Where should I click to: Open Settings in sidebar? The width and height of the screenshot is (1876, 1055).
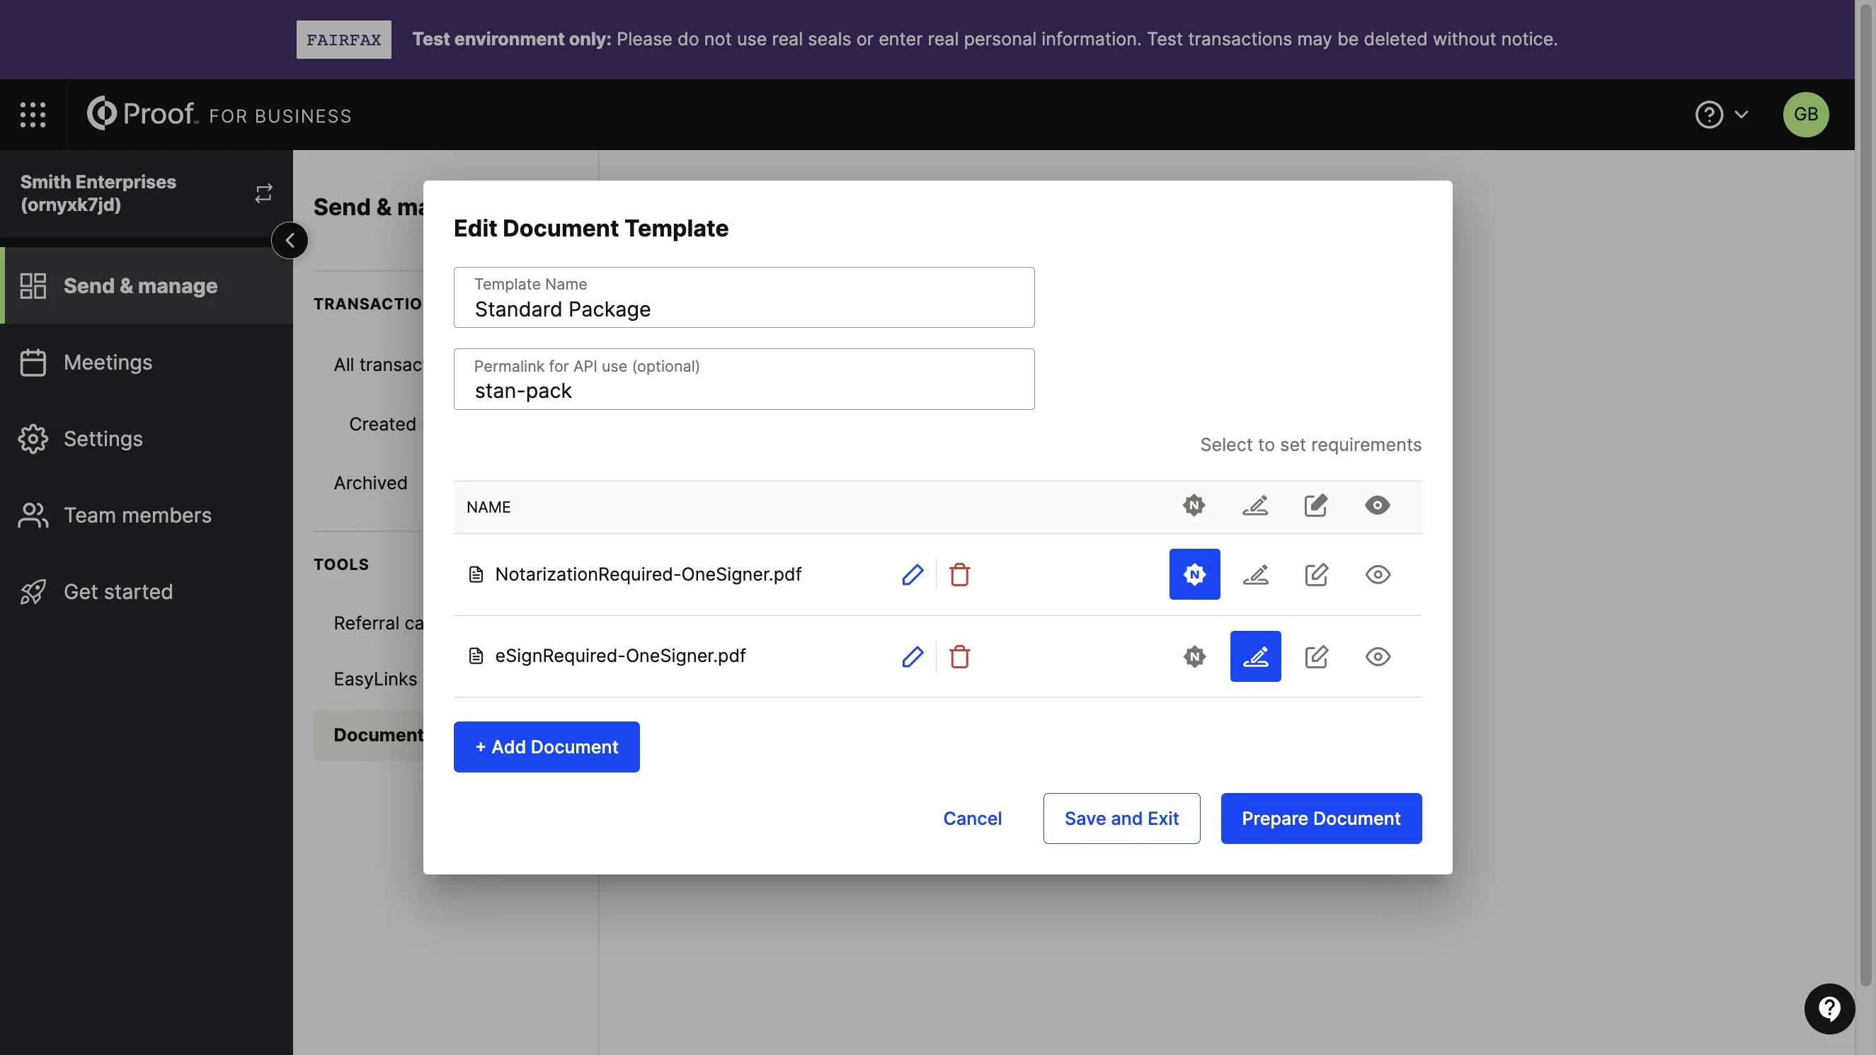pos(147,438)
